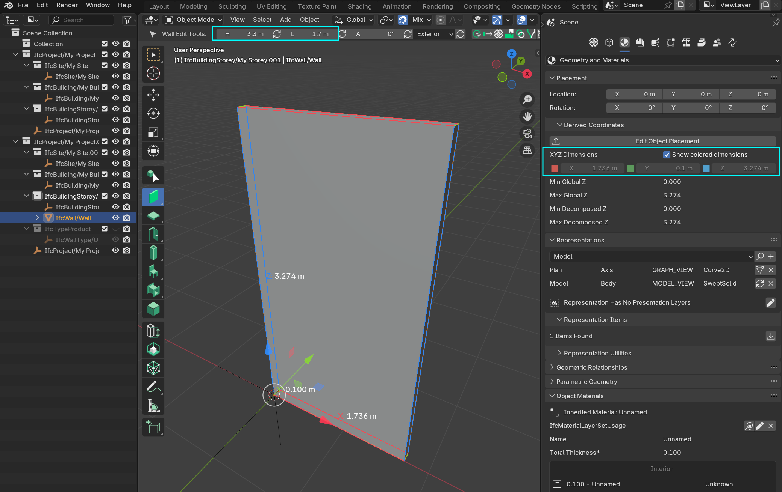Sync the wall height H value
Viewport: 782px width, 492px height.
(x=277, y=34)
